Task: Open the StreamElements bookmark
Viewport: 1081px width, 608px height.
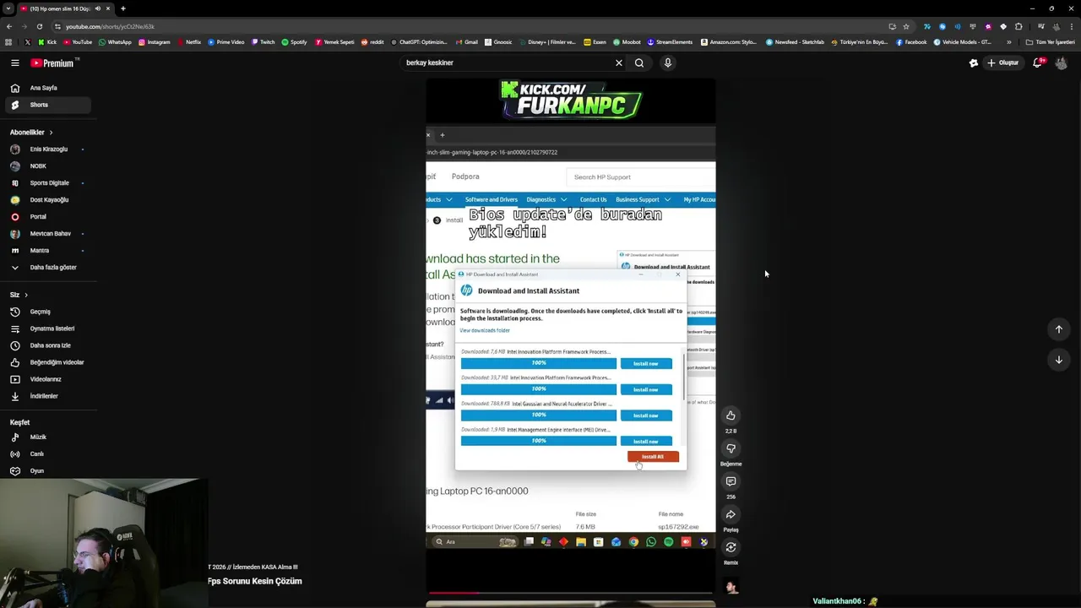Action: (669, 42)
